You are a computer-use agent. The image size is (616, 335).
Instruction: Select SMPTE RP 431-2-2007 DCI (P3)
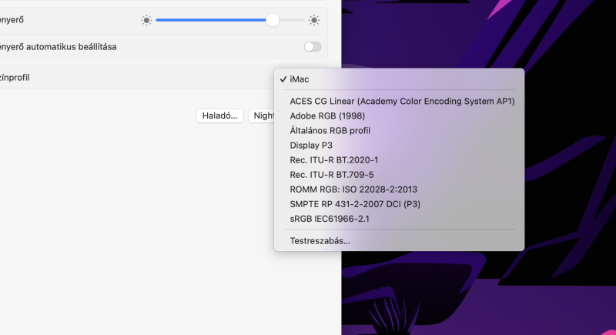pos(399,204)
